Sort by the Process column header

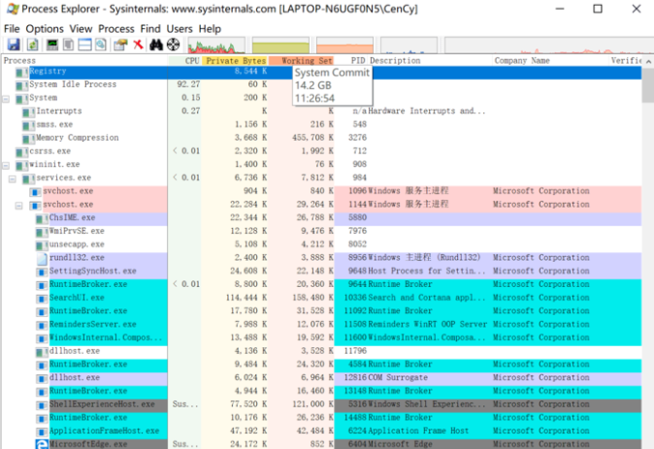[84, 60]
